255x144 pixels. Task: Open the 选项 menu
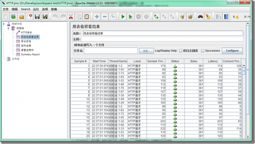click(45, 9)
